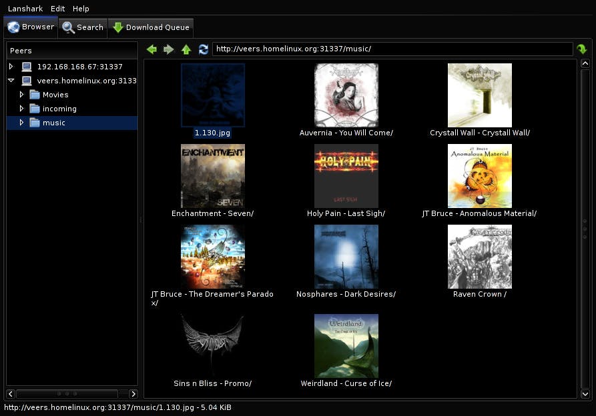The image size is (596, 416).
Task: Refresh the current folder listing
Action: (204, 49)
